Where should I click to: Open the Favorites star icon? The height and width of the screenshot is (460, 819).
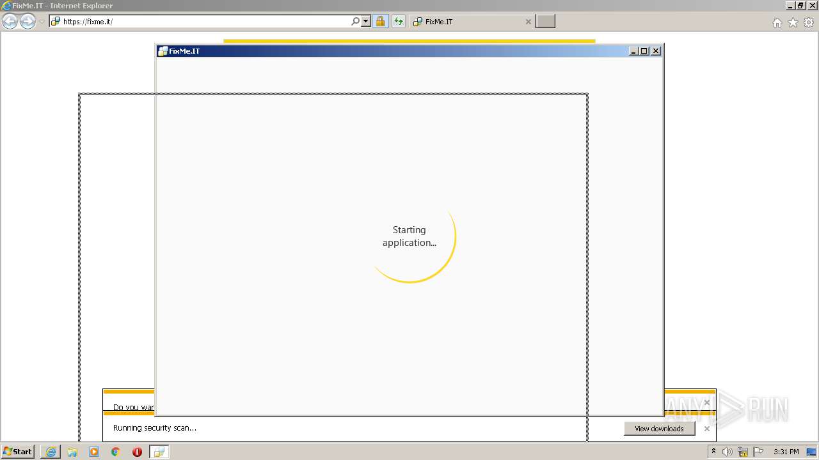(793, 22)
